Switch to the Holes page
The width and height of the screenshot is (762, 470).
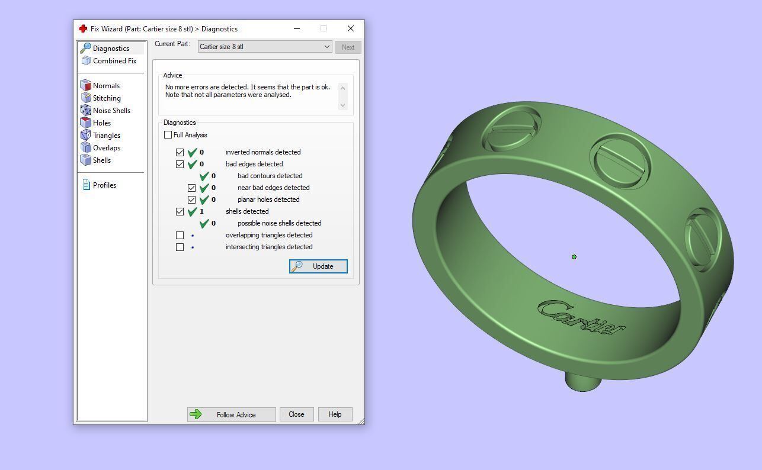click(x=102, y=123)
